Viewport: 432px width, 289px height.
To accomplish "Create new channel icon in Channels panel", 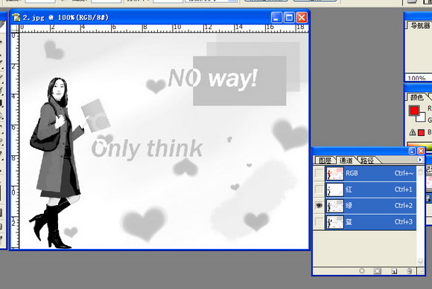I will pyautogui.click(x=394, y=271).
